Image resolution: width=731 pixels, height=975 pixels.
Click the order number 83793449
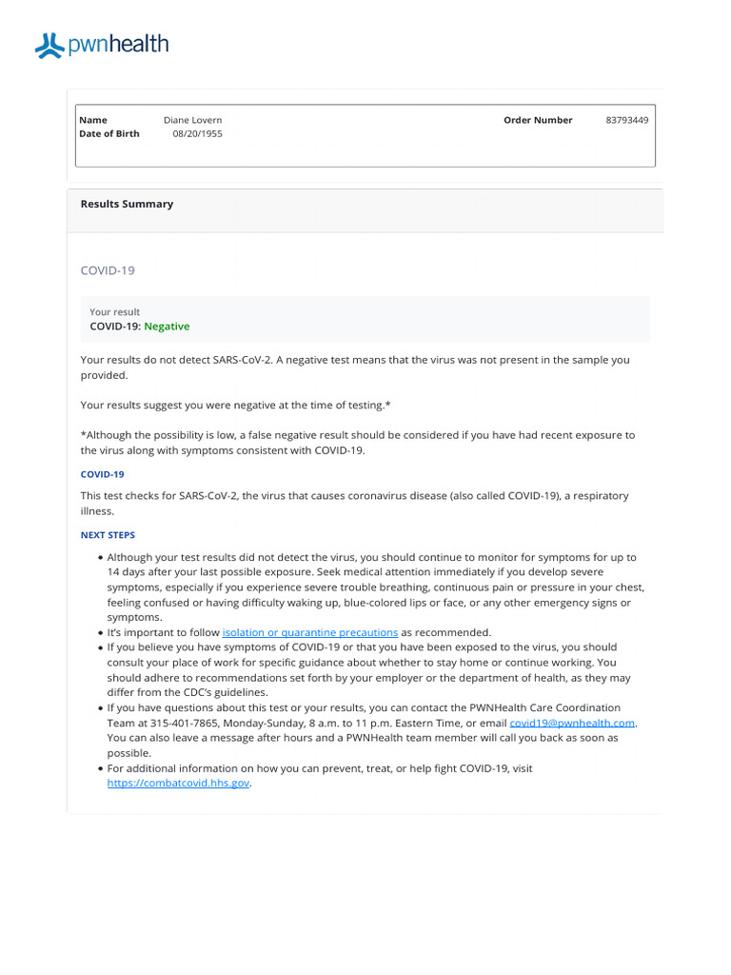626,120
